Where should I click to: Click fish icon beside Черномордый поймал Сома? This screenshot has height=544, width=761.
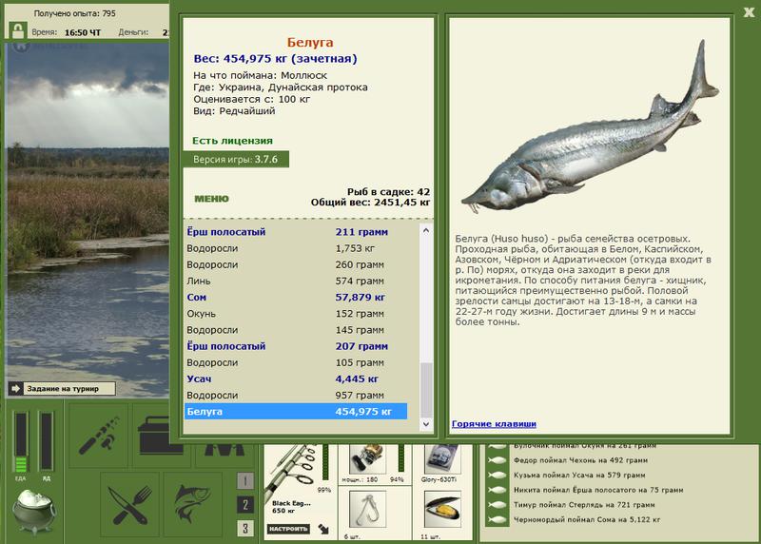(497, 519)
